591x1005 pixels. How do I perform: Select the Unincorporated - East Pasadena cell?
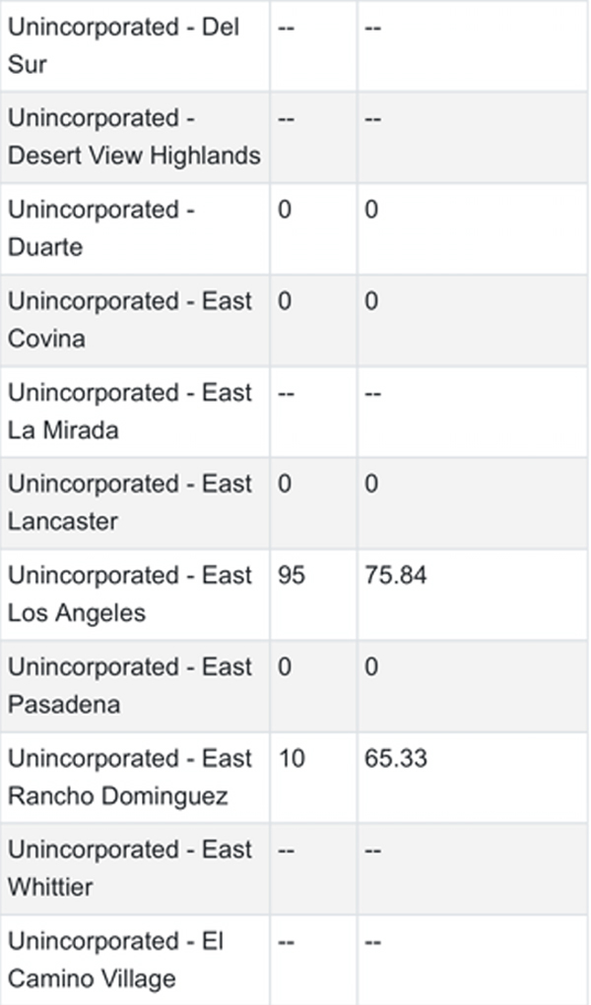pyautogui.click(x=130, y=686)
